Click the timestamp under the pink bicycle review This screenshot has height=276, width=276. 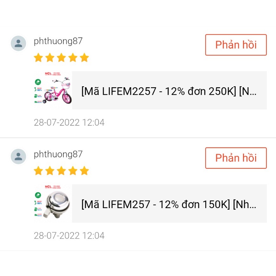(x=69, y=122)
